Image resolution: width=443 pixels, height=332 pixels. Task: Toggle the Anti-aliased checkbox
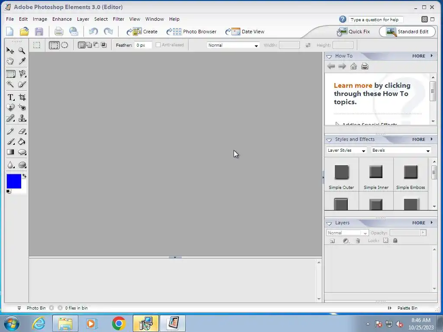[x=158, y=45]
